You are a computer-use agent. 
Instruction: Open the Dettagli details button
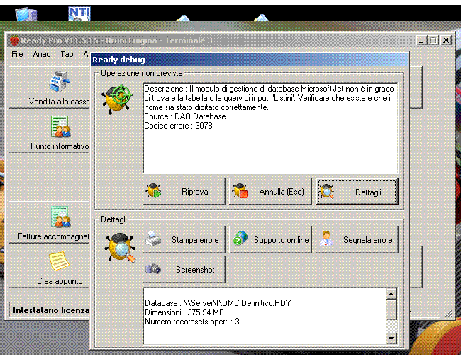(x=357, y=191)
